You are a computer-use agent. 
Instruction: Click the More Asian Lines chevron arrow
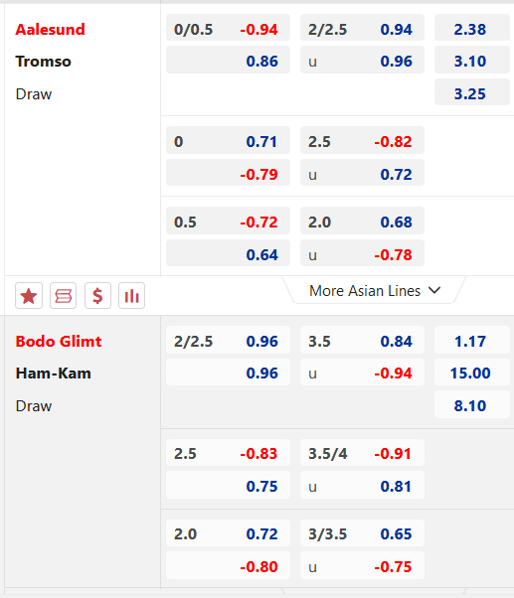click(434, 291)
